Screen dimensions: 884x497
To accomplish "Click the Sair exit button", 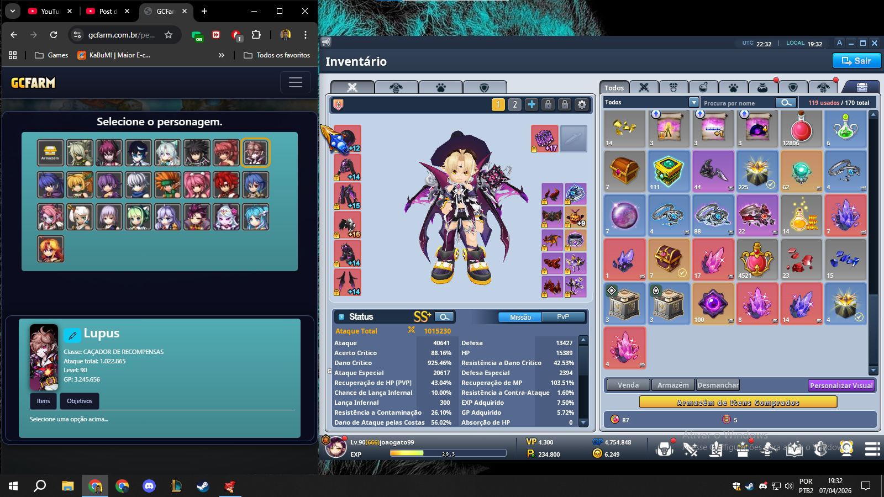I will tap(856, 61).
